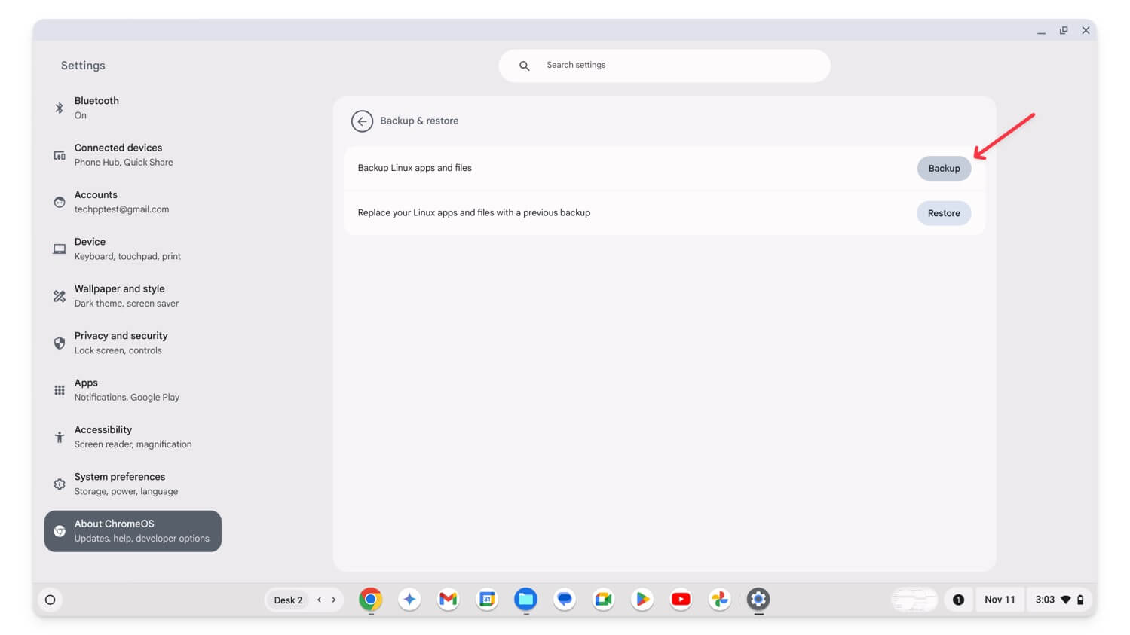Open Google Meet from the shelf
This screenshot has width=1130, height=635.
click(x=603, y=600)
